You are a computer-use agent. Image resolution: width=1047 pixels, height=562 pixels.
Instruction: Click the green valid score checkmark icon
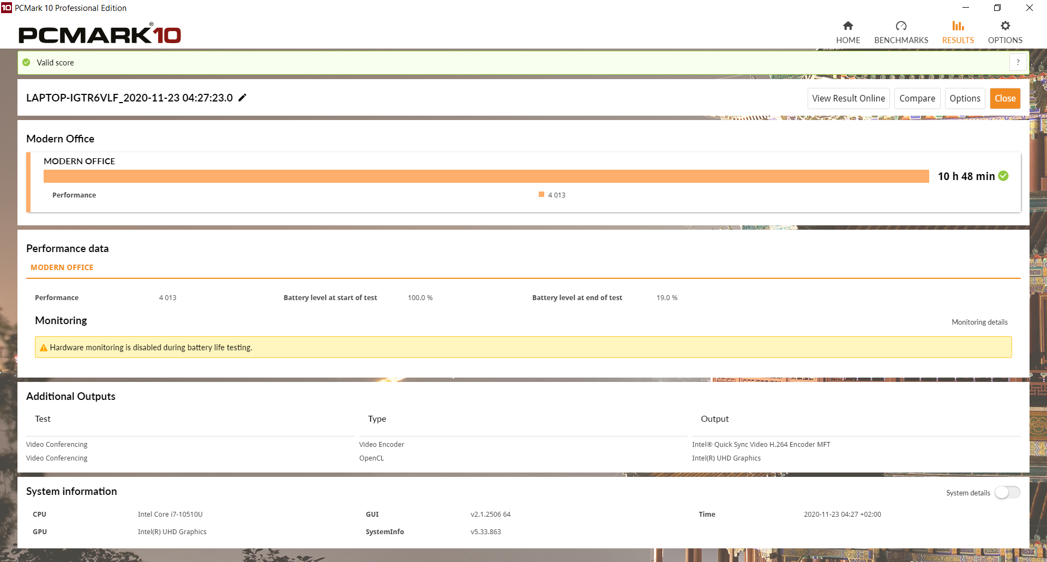pyautogui.click(x=26, y=62)
